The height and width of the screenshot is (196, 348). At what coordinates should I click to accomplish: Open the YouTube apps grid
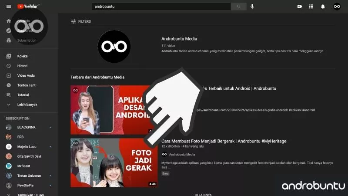(311, 7)
